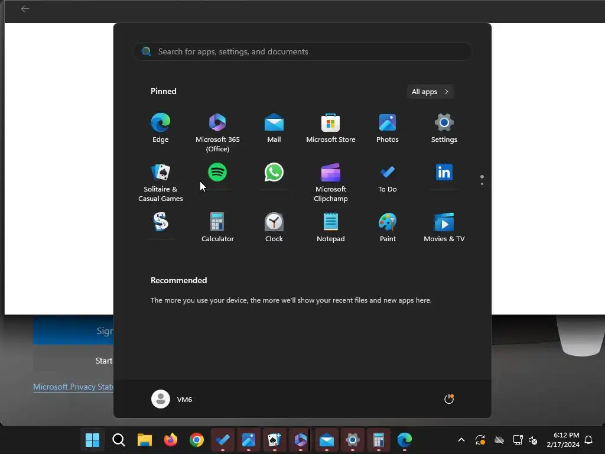Show hidden system tray icons

click(x=461, y=440)
